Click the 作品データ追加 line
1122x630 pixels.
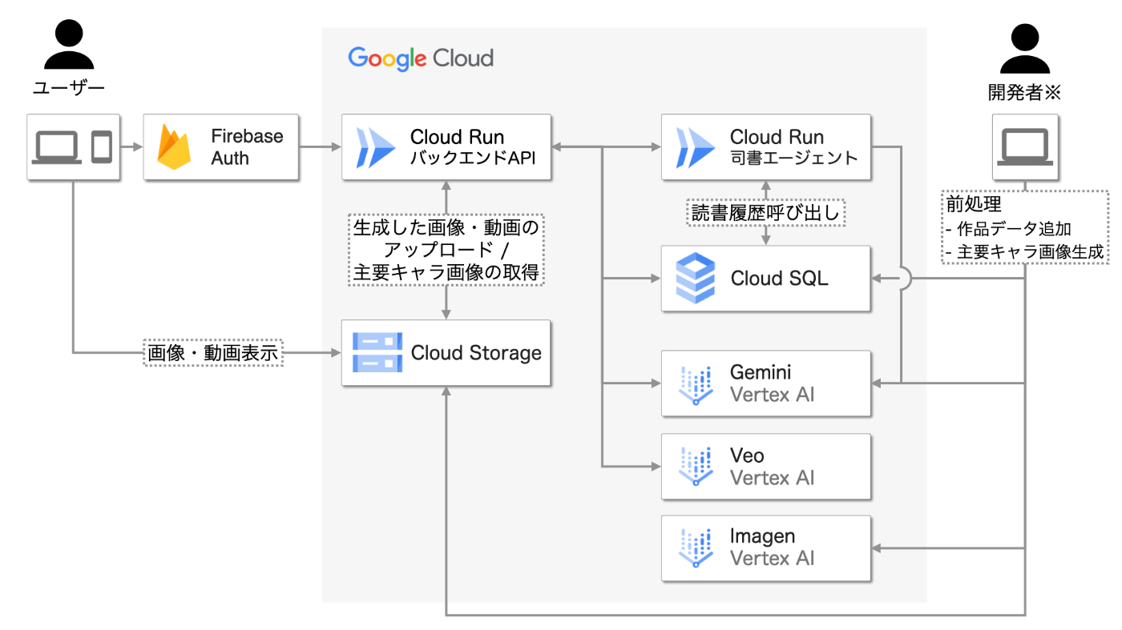[x=1008, y=230]
